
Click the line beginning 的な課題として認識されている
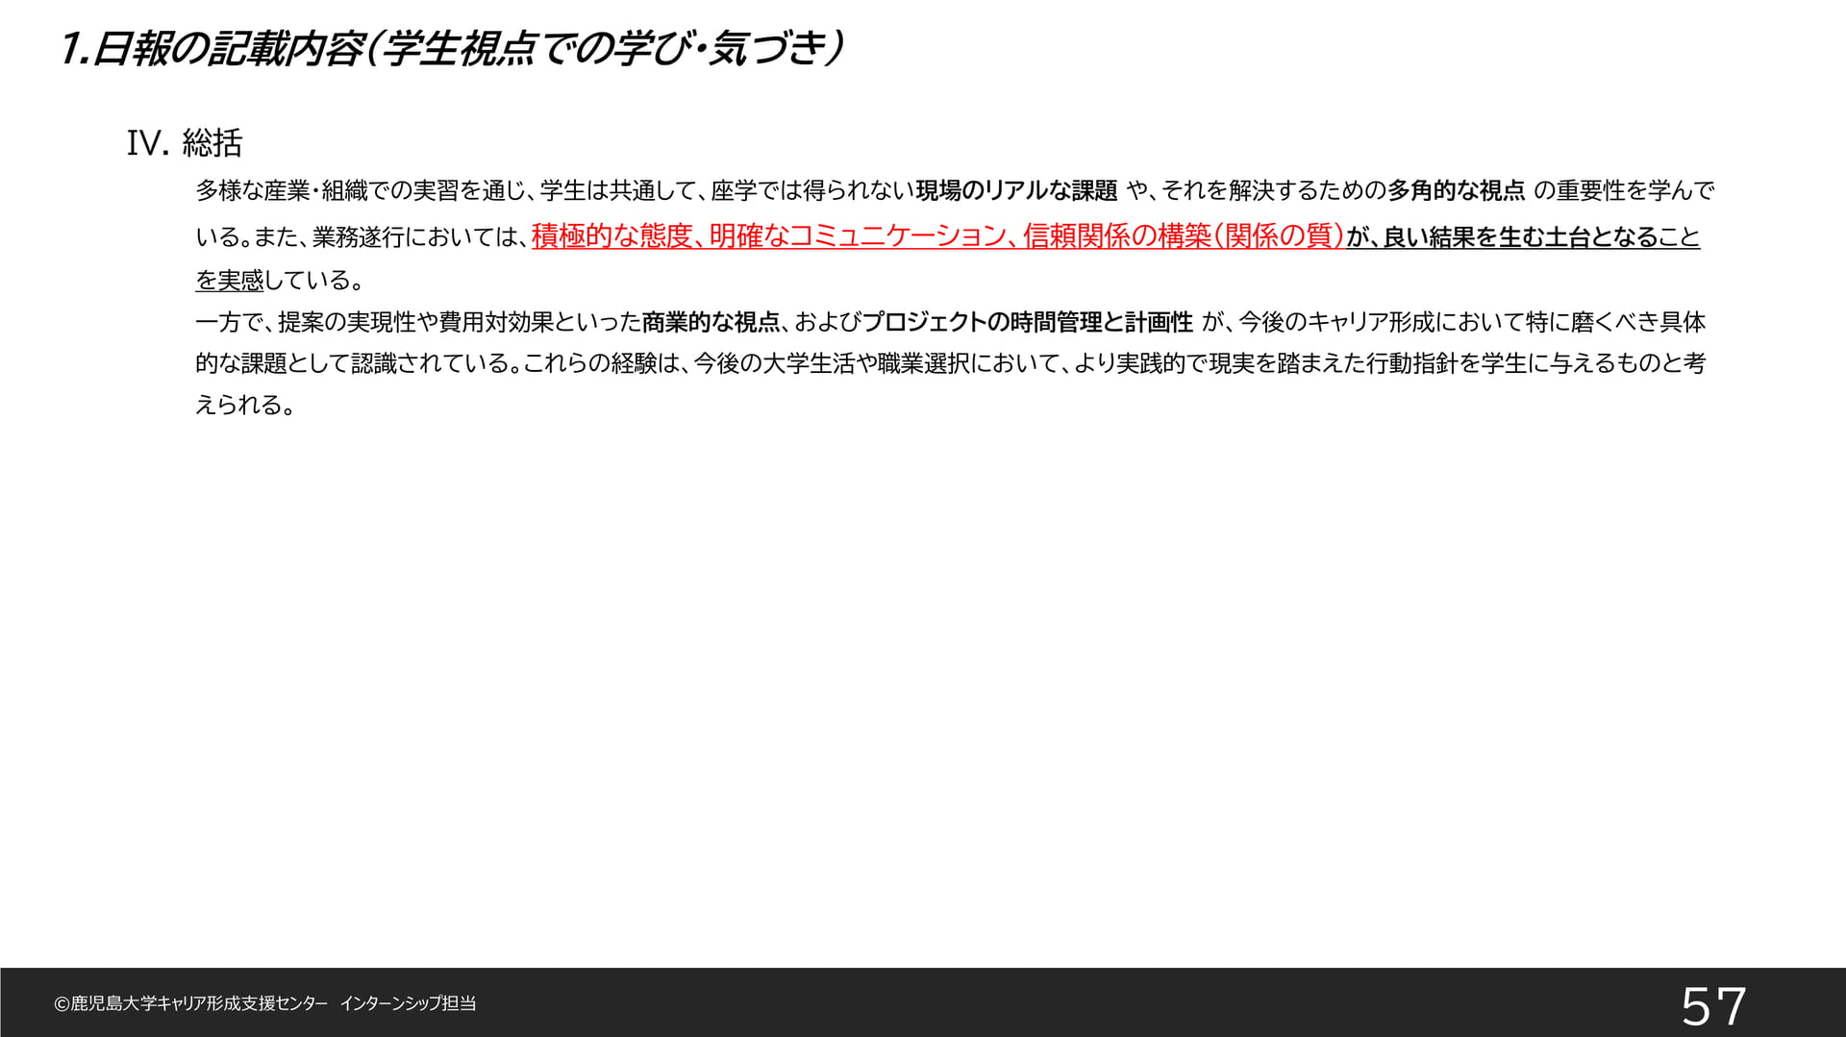click(x=951, y=363)
